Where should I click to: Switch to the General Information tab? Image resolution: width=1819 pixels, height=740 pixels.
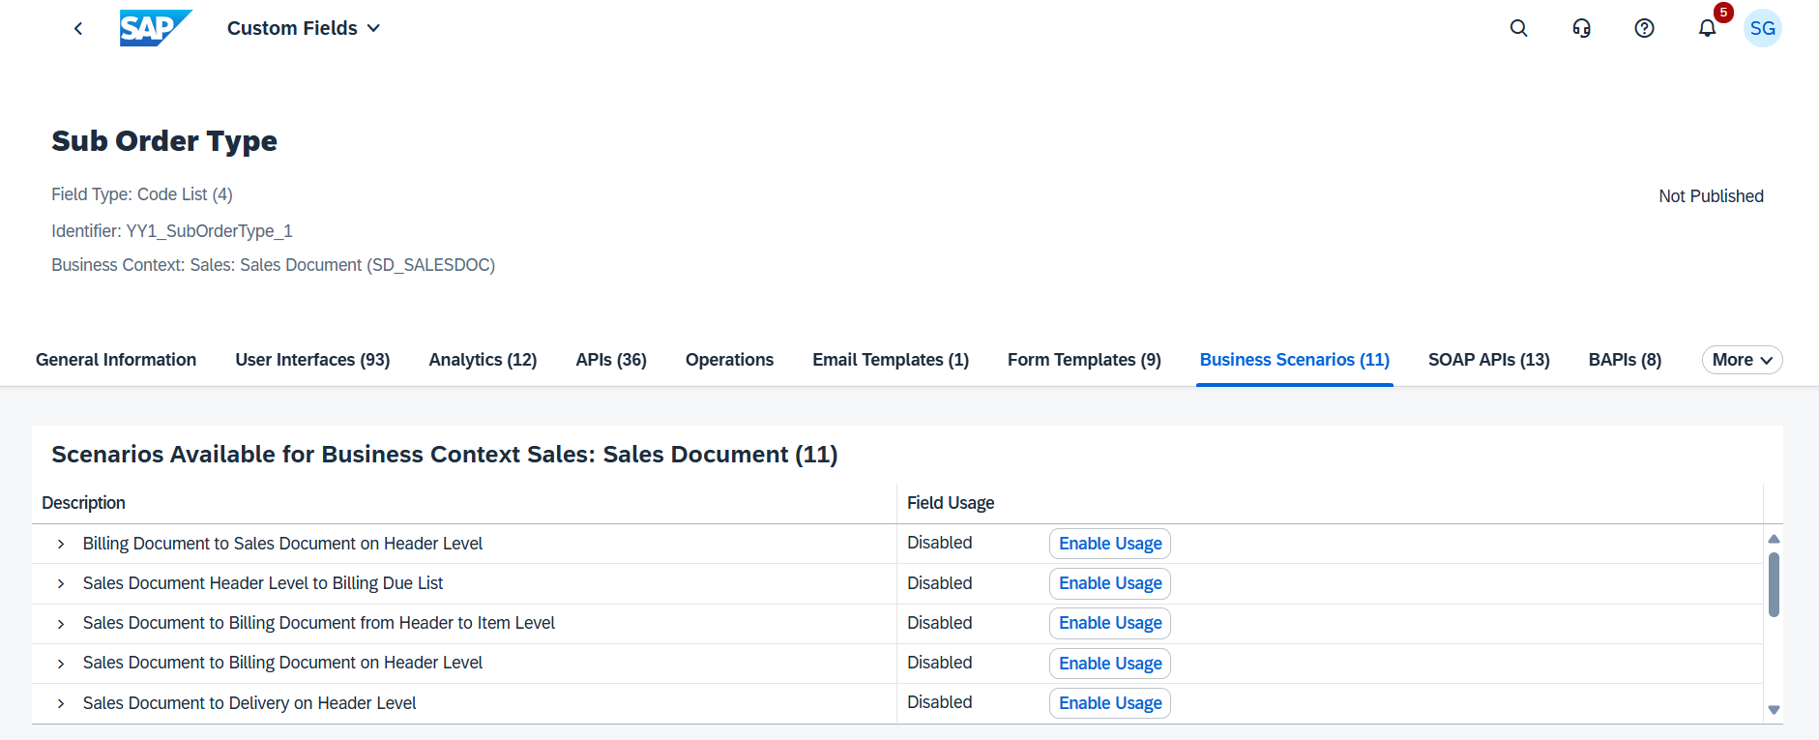[116, 360]
